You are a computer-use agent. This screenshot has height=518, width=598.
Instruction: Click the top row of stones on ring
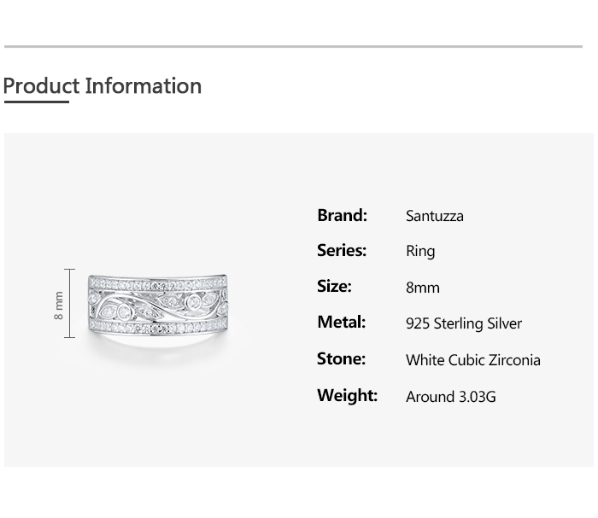(x=158, y=283)
